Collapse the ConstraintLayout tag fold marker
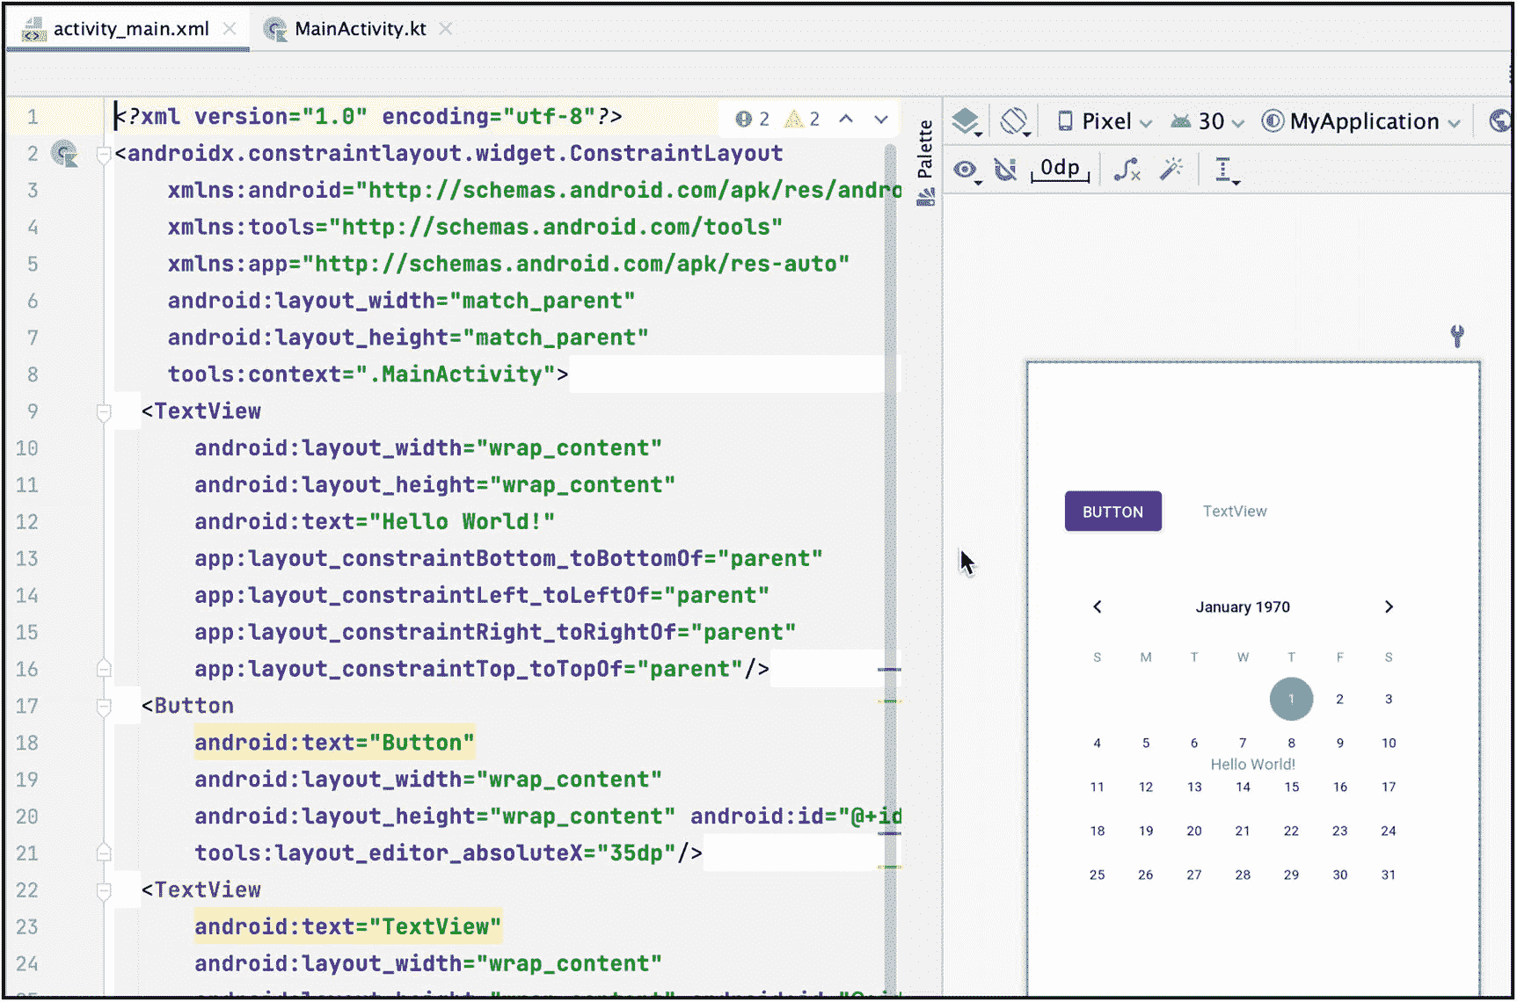This screenshot has width=1517, height=1002. 104,155
